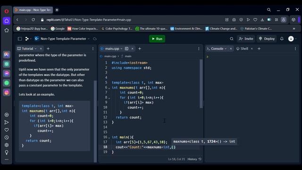The height and width of the screenshot is (170, 302).
Task: Add a new tab in Tutorial pane
Action: 48,49
